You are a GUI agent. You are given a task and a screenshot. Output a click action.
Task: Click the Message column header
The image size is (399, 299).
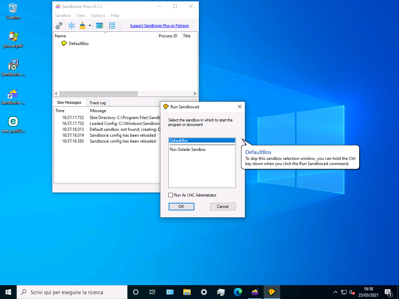point(125,111)
